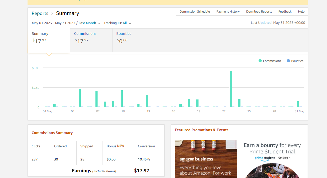Click the commissions bar above 13 on chart
Image resolution: width=327 pixels, height=178 pixels.
(x=147, y=101)
